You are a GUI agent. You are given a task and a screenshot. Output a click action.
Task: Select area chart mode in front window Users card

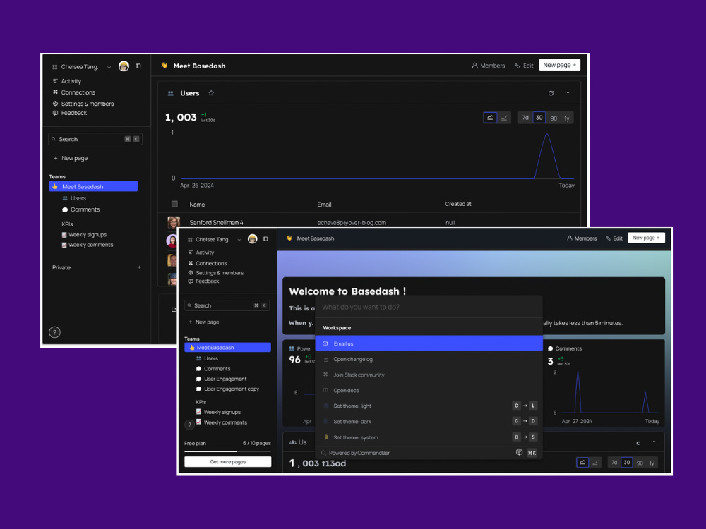click(x=582, y=463)
